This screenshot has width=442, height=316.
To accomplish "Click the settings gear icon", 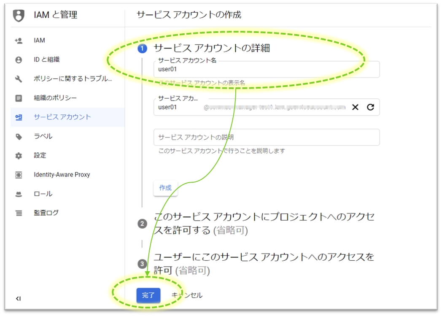I will coord(19,156).
